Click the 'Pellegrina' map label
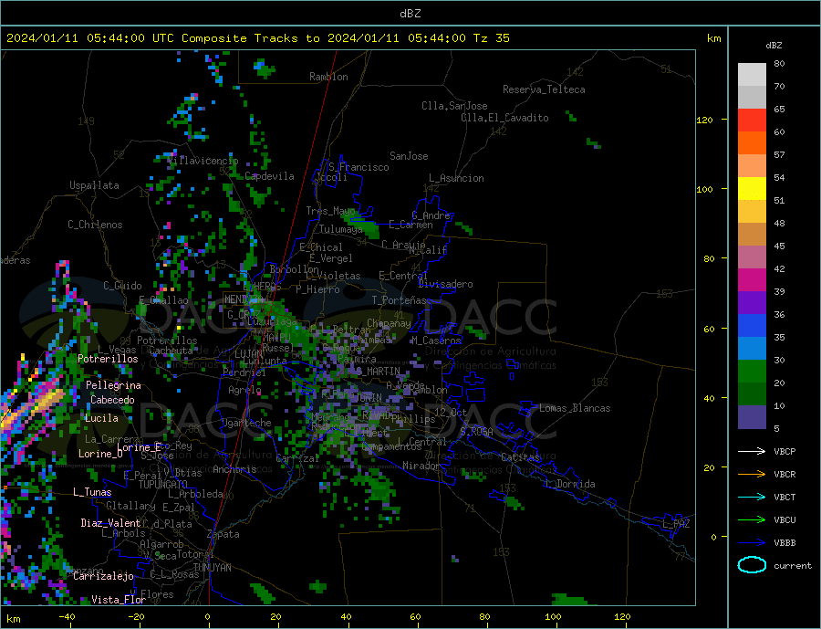The width and height of the screenshot is (821, 629). coord(114,385)
